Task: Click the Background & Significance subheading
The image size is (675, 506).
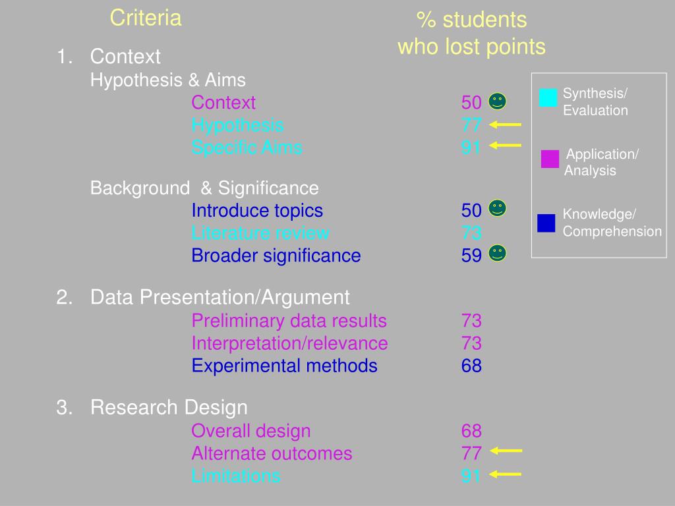Action: pos(204,188)
